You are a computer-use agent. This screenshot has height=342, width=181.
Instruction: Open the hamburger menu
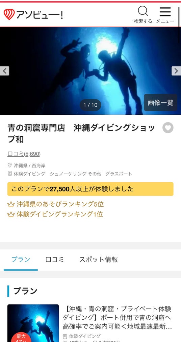[x=165, y=12]
